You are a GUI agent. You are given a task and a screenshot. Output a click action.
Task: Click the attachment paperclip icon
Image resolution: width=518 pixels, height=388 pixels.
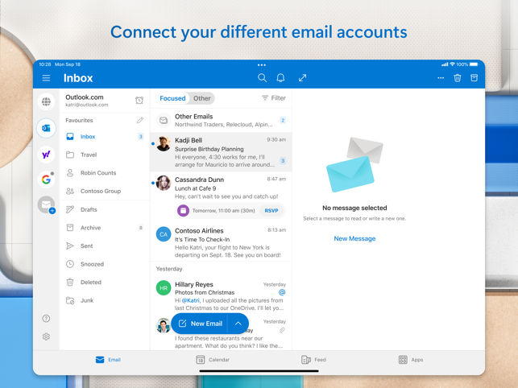coord(282,330)
